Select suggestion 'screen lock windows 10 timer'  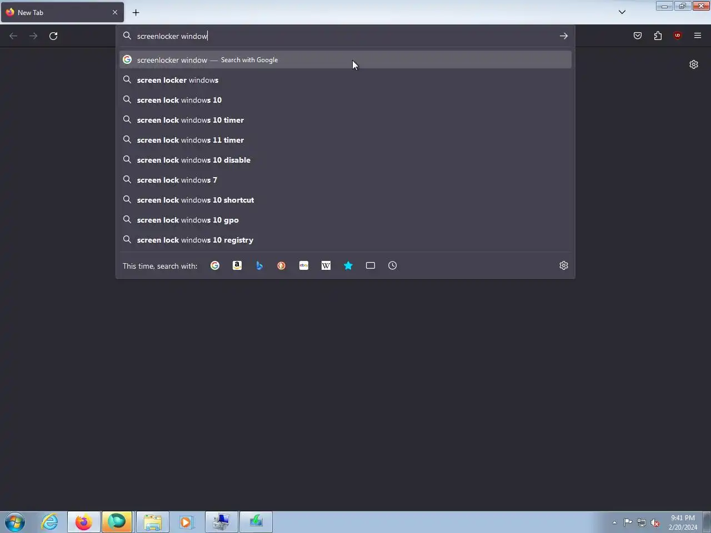pyautogui.click(x=346, y=120)
